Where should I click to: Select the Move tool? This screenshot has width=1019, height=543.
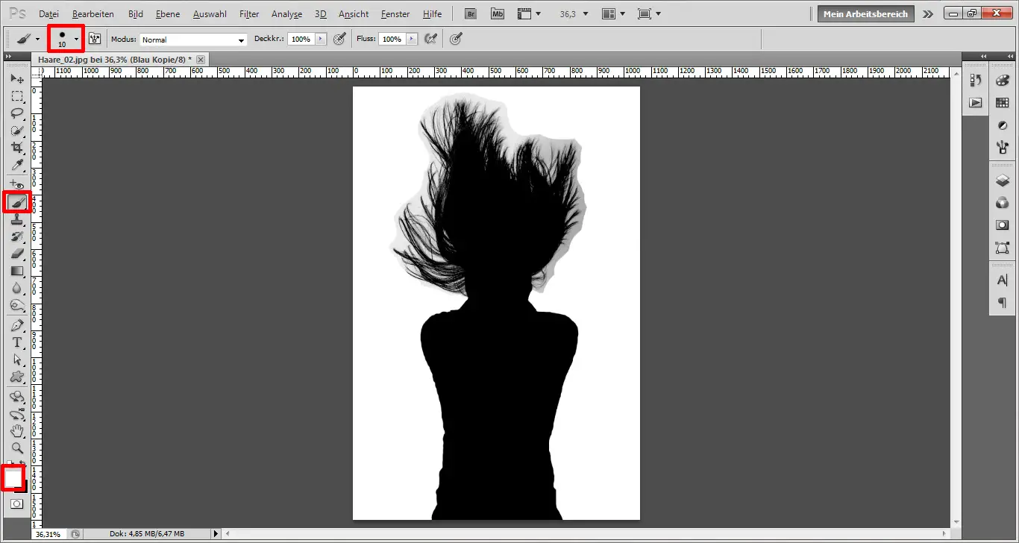tap(17, 78)
